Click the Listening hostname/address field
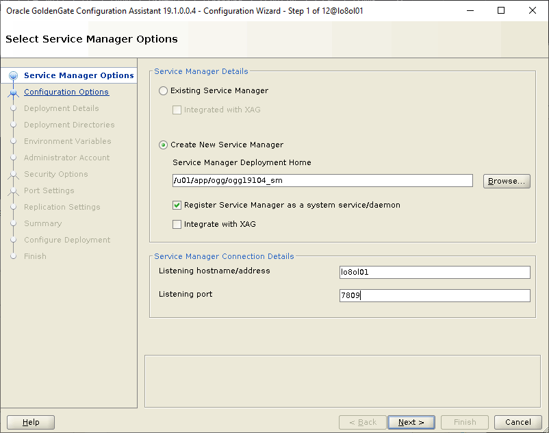 pos(435,273)
